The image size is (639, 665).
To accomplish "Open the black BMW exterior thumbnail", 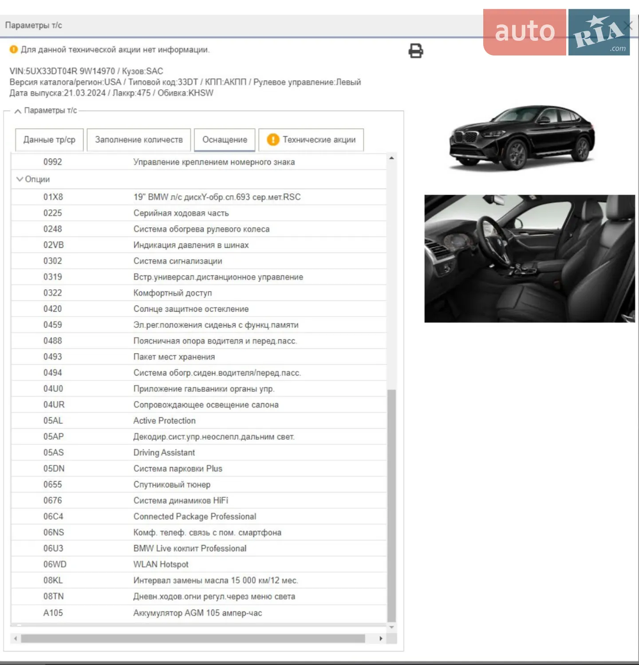I will (x=522, y=138).
